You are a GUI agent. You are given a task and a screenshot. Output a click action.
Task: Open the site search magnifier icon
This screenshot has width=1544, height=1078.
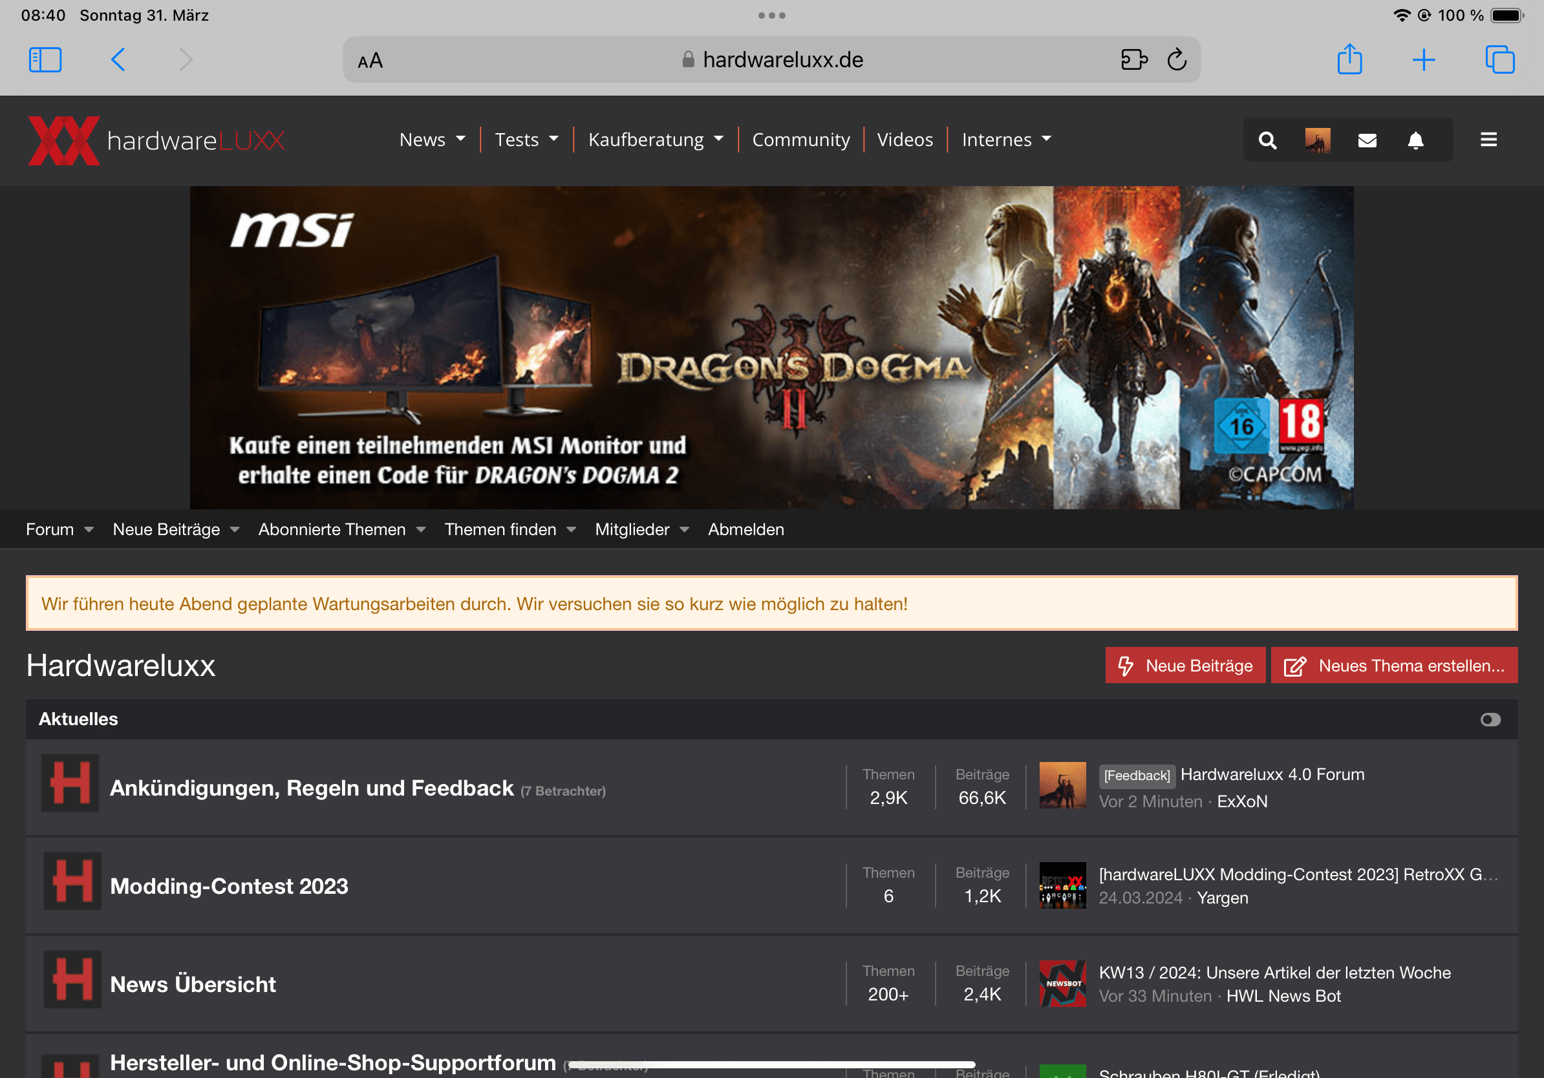click(x=1267, y=140)
